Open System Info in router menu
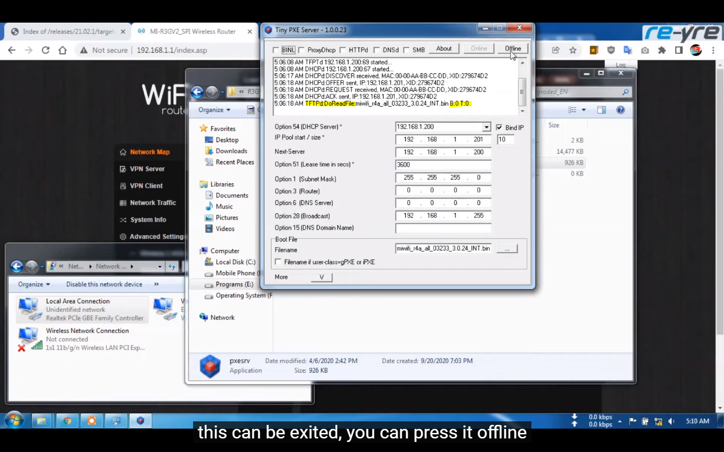Screen dimensions: 724x452 [148, 220]
